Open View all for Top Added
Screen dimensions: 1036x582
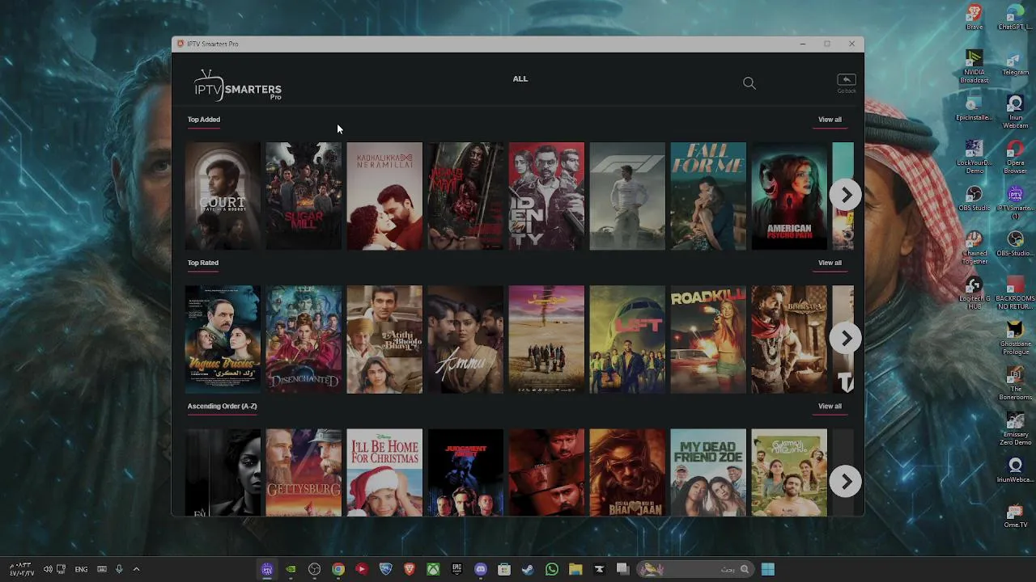coord(830,120)
